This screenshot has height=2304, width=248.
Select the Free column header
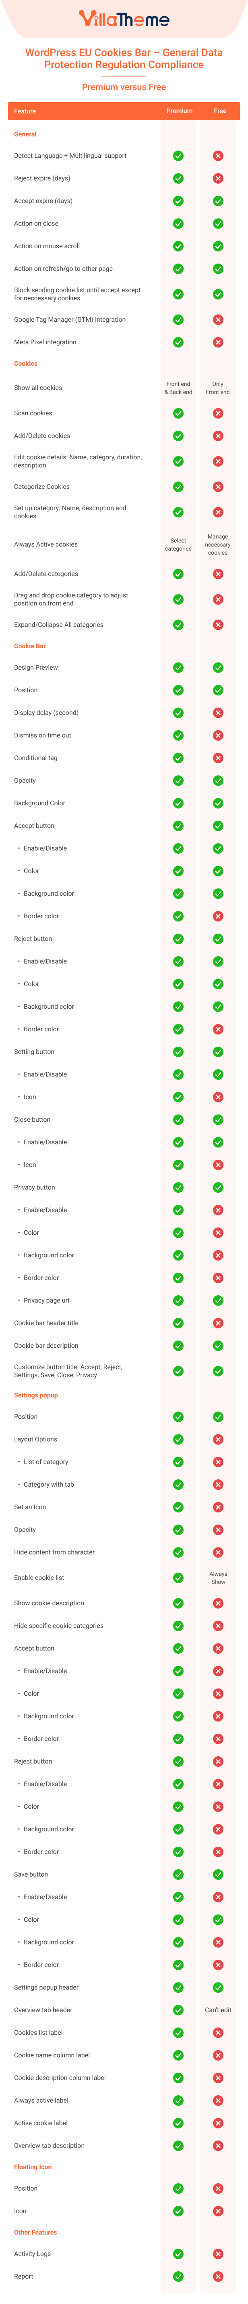point(220,111)
